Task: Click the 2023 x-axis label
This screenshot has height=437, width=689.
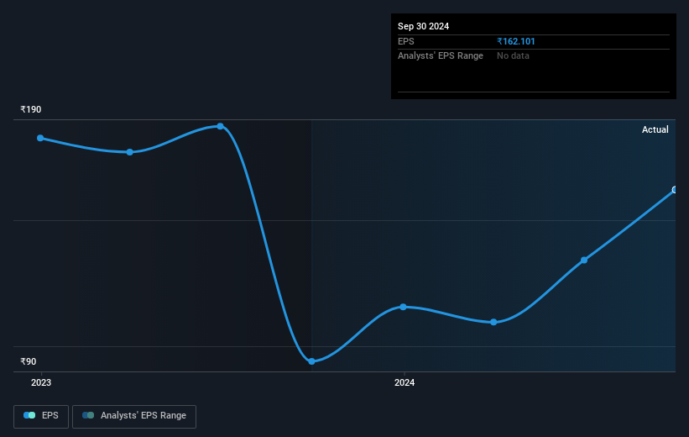Action: (x=41, y=382)
